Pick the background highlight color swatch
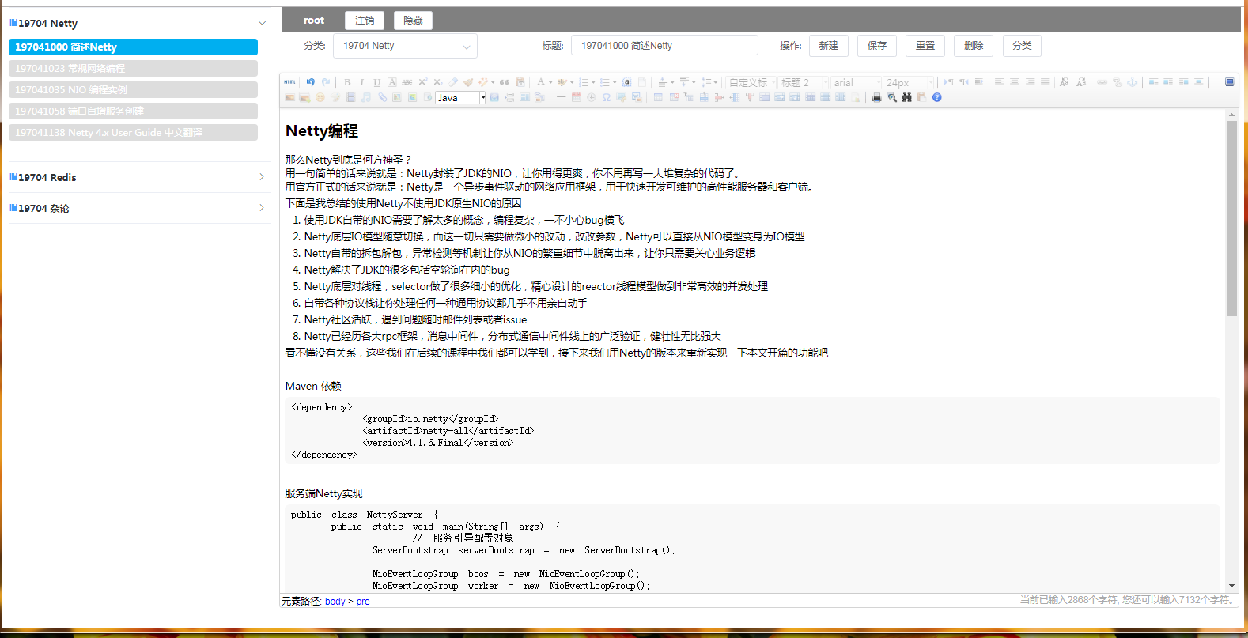 click(x=562, y=82)
